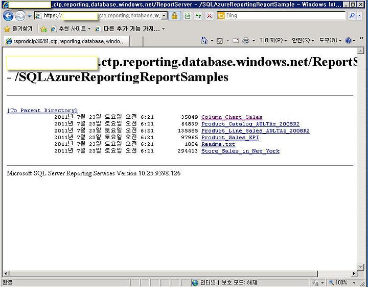
Task: Click the Home icon in command bar
Action: click(204, 41)
